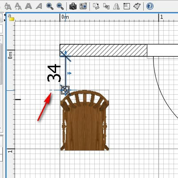The image size is (178, 178).
Task: Click the copy objects plug-in icon
Action: [x=106, y=6]
